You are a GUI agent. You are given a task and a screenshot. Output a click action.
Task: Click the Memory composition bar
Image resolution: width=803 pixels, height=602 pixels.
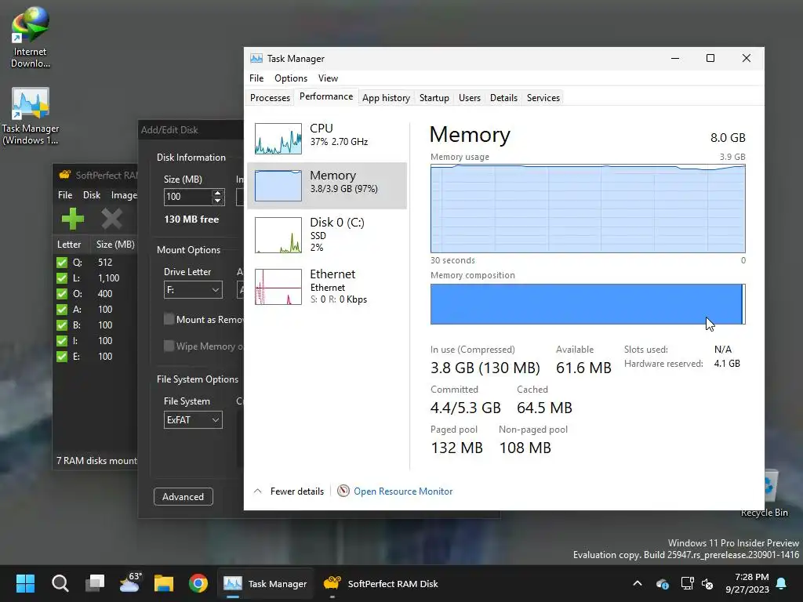[588, 304]
